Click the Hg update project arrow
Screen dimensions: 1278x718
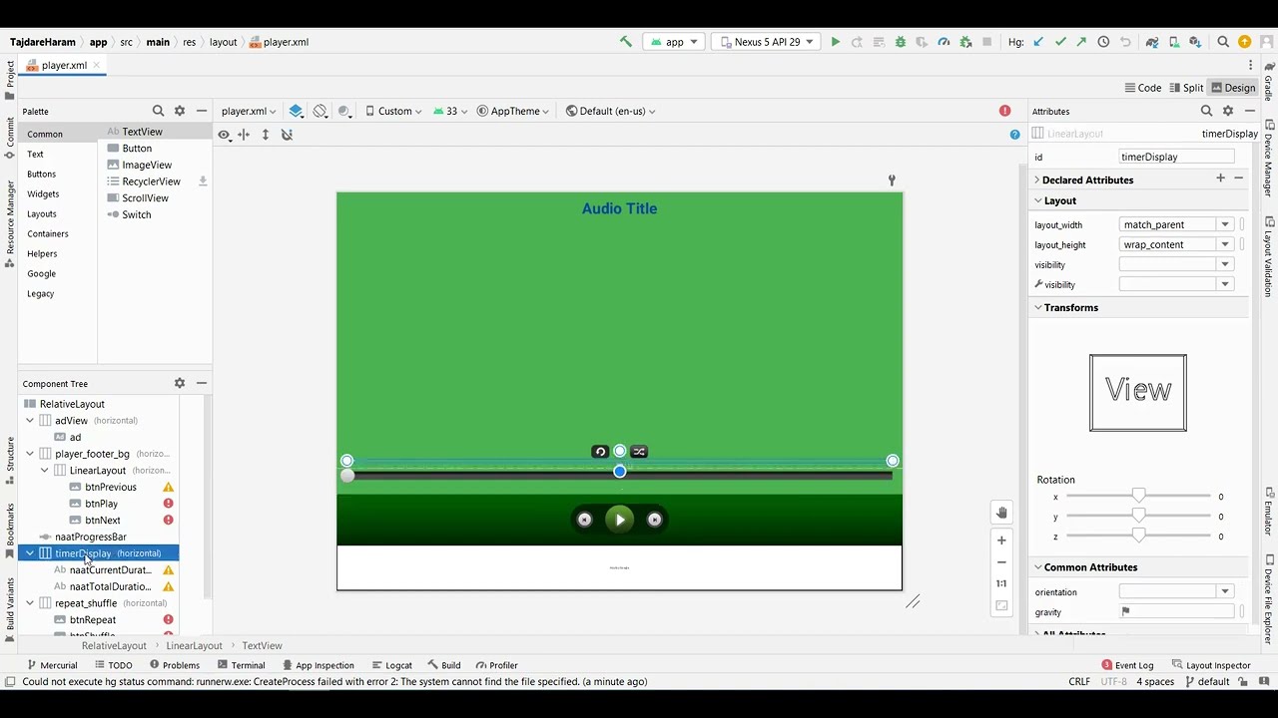point(1038,42)
